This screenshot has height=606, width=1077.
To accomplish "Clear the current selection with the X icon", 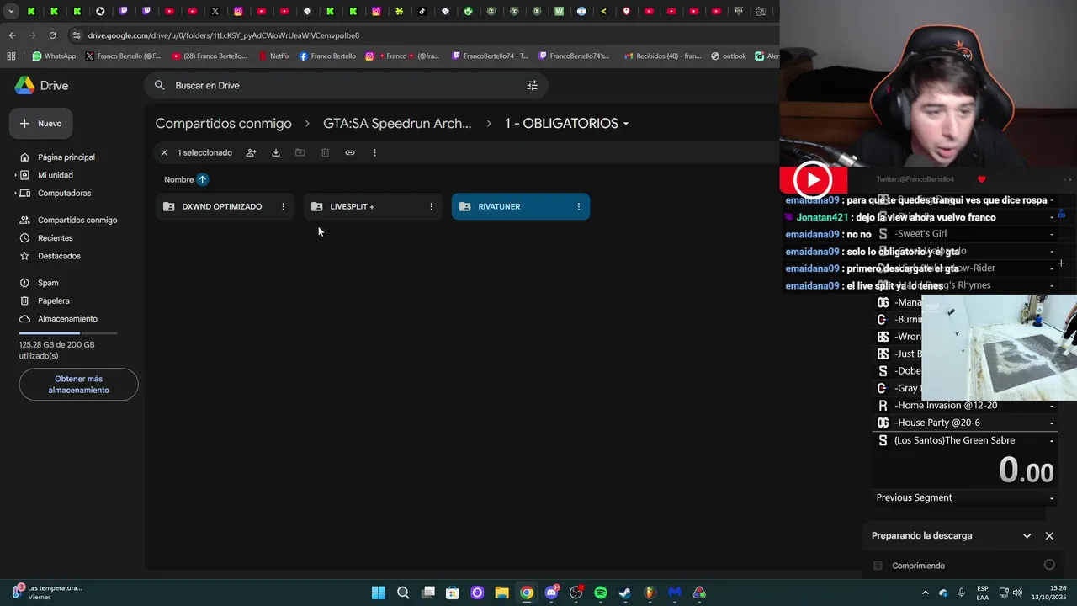I will click(164, 152).
